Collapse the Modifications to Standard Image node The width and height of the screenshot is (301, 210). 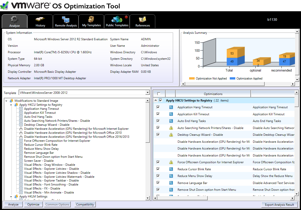[x=6, y=101]
